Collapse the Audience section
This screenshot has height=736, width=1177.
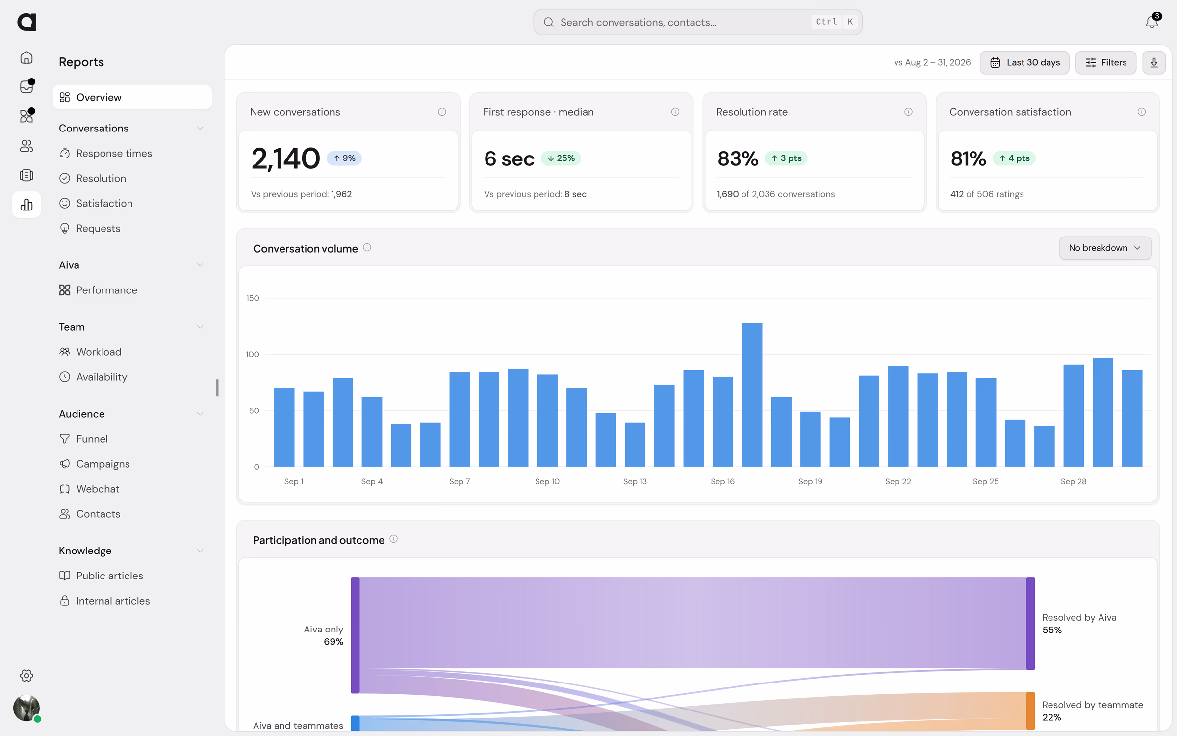point(200,414)
